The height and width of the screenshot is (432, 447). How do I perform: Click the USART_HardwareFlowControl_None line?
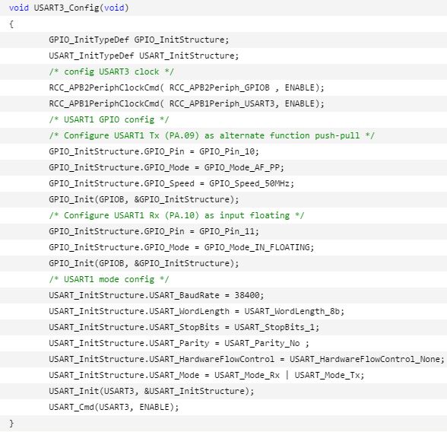pyautogui.click(x=246, y=359)
